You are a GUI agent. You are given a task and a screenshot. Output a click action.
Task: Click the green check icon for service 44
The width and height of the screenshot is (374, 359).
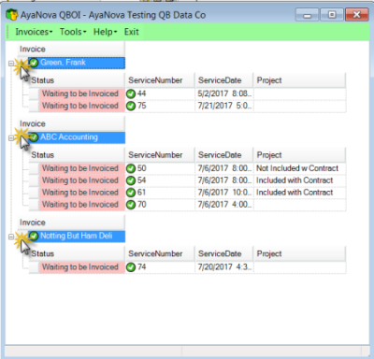pos(131,93)
